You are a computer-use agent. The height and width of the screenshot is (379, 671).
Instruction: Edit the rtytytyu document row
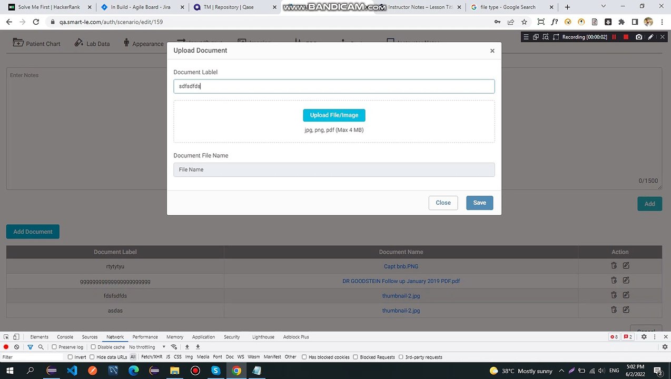pyautogui.click(x=626, y=266)
